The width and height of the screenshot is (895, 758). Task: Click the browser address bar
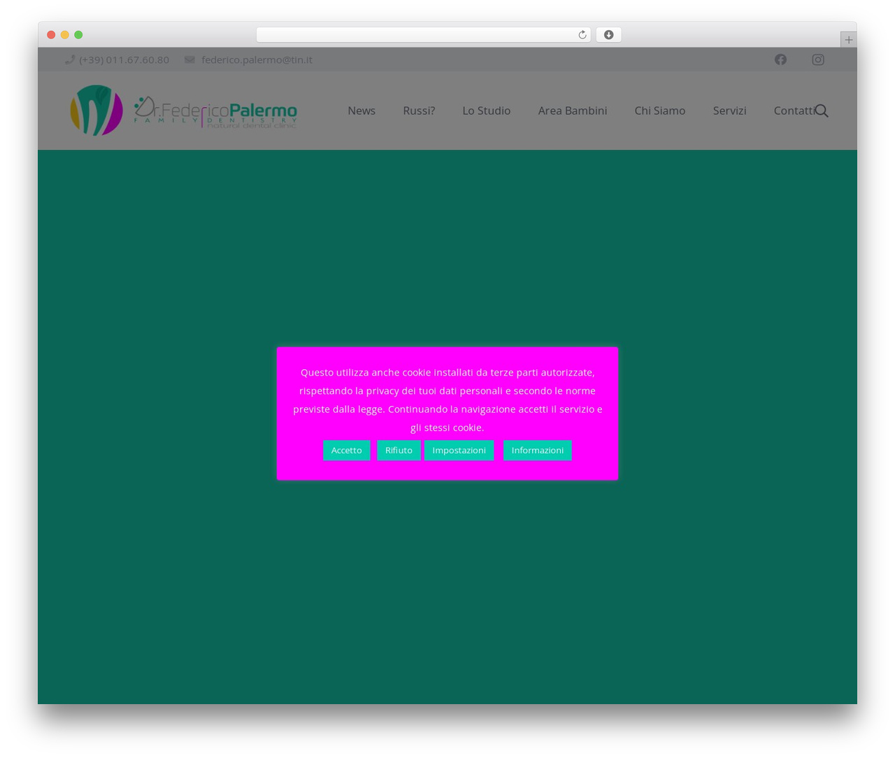[423, 35]
